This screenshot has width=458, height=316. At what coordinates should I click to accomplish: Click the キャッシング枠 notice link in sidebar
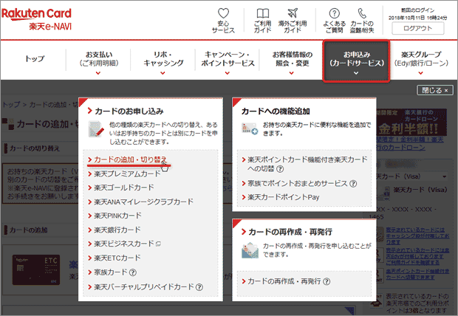click(417, 236)
